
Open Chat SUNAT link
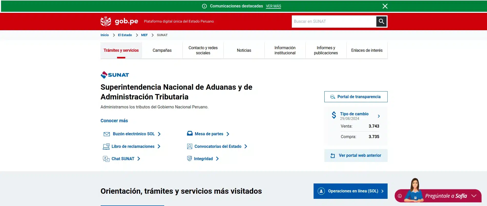tap(123, 159)
